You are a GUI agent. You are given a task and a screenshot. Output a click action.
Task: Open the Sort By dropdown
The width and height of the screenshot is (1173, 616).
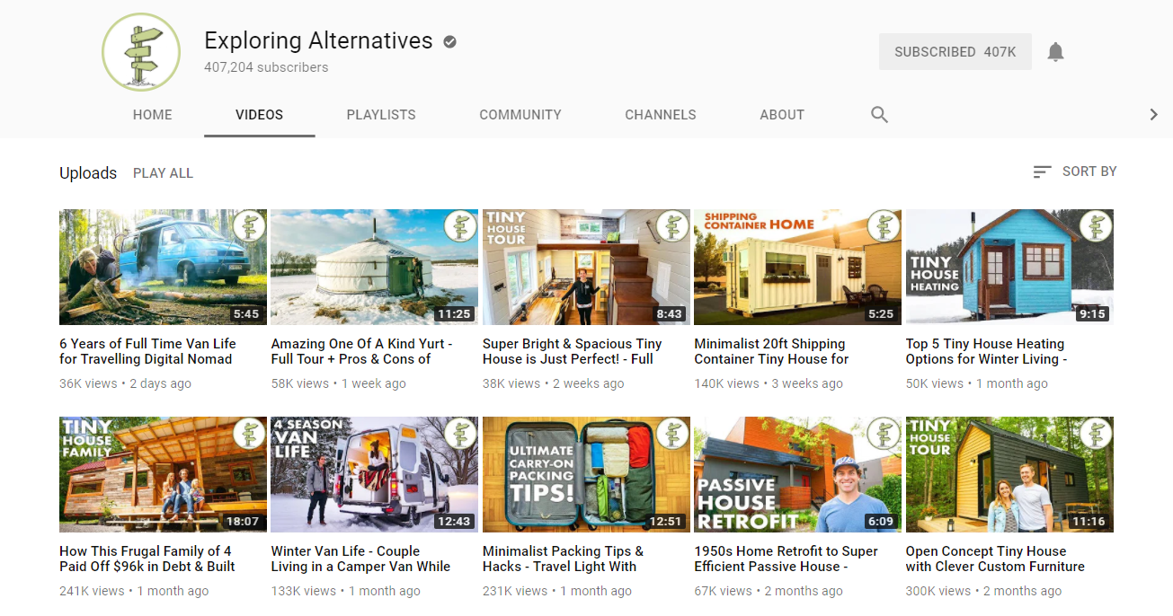tap(1074, 172)
